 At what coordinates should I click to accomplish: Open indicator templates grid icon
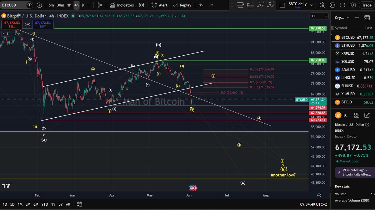pos(142,5)
